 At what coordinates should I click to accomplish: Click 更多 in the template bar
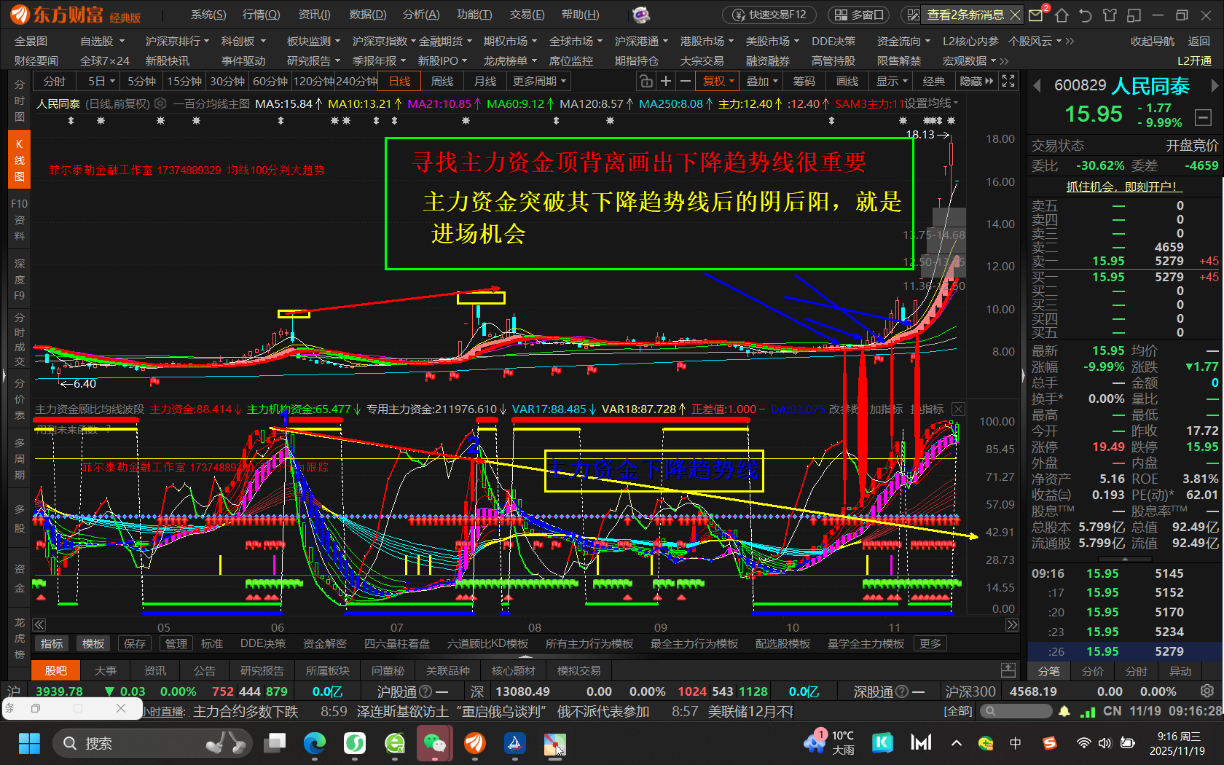(x=930, y=643)
